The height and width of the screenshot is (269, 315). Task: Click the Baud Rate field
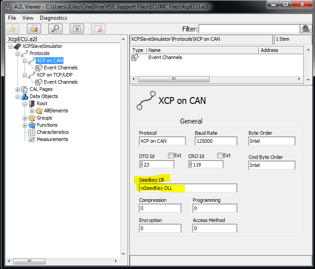(216, 141)
